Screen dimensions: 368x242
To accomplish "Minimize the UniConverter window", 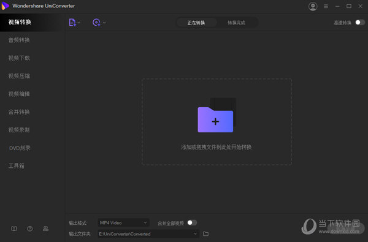I will pyautogui.click(x=337, y=6).
